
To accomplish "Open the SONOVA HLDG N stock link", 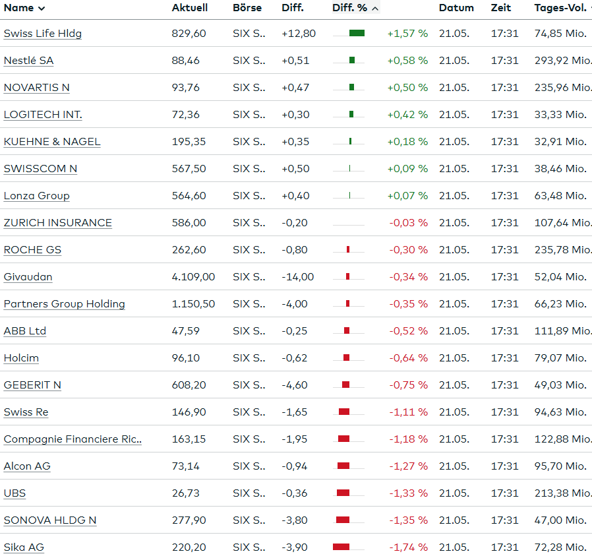I will tap(50, 520).
